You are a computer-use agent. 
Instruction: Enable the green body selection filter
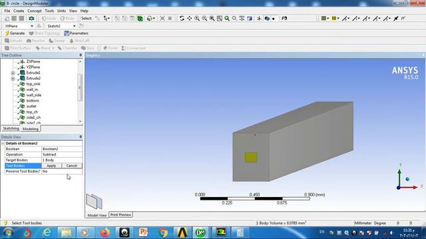140,18
